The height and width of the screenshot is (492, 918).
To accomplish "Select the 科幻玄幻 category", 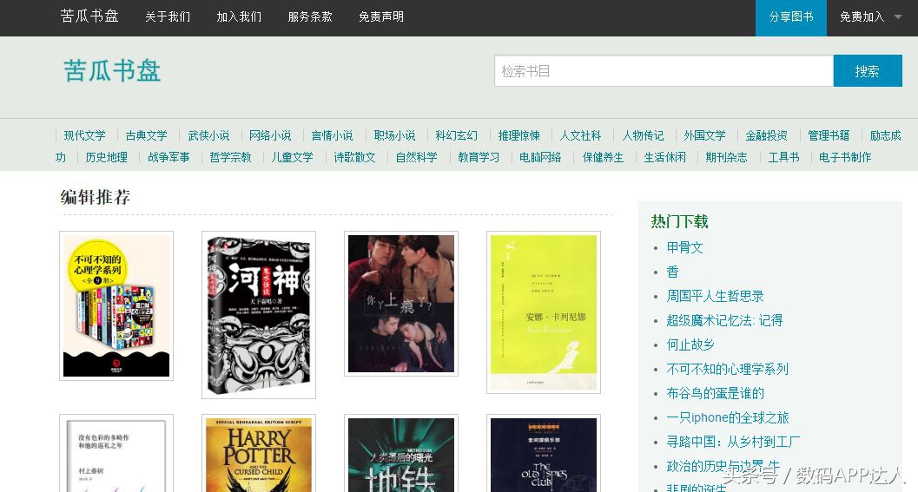I will tap(457, 135).
